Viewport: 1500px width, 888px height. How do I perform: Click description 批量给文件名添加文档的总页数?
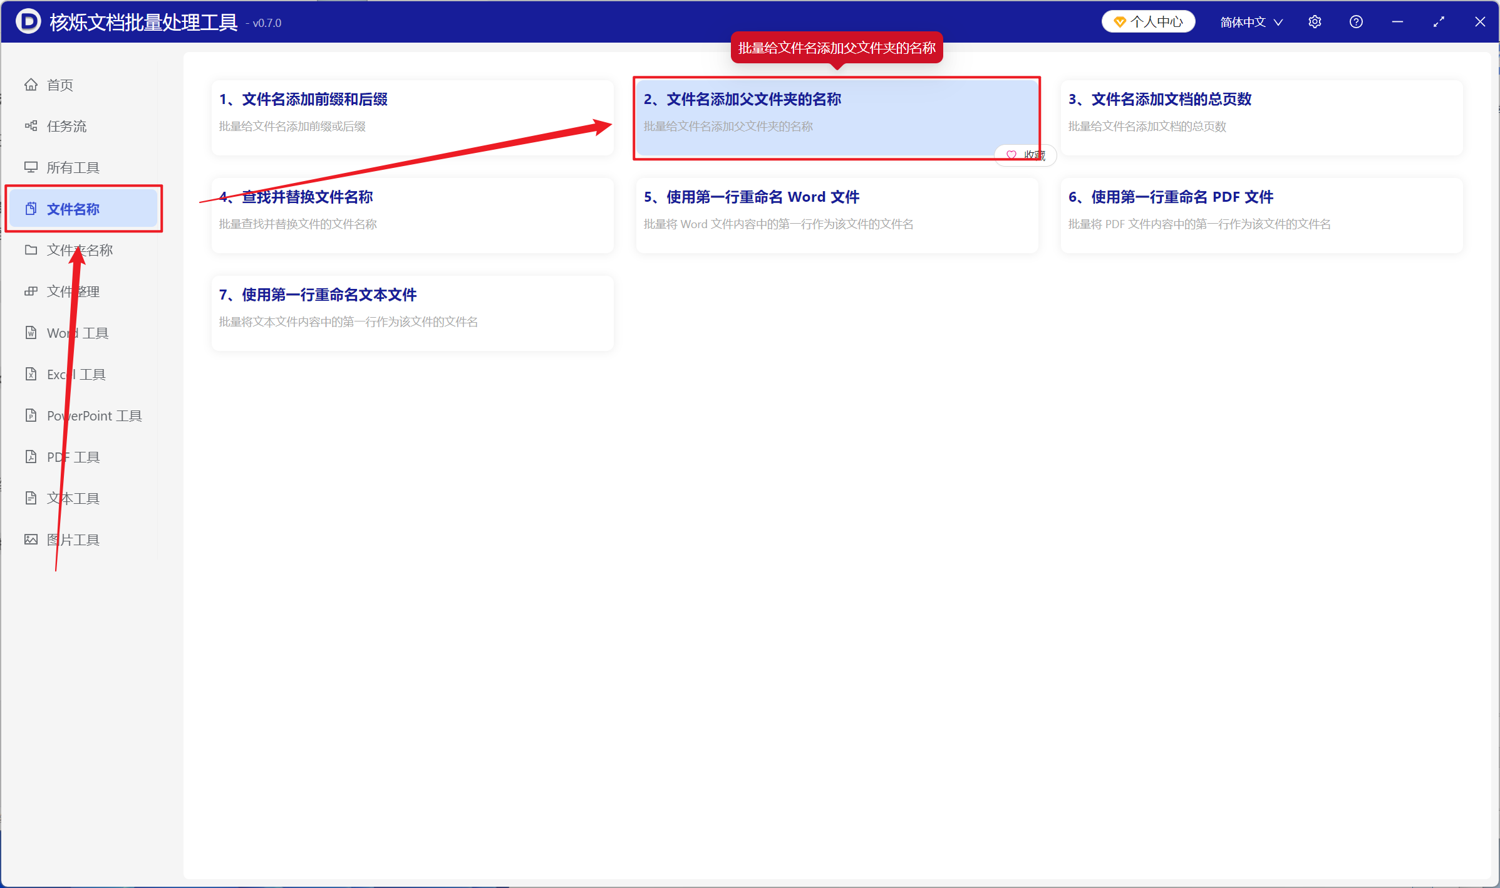pyautogui.click(x=1147, y=126)
